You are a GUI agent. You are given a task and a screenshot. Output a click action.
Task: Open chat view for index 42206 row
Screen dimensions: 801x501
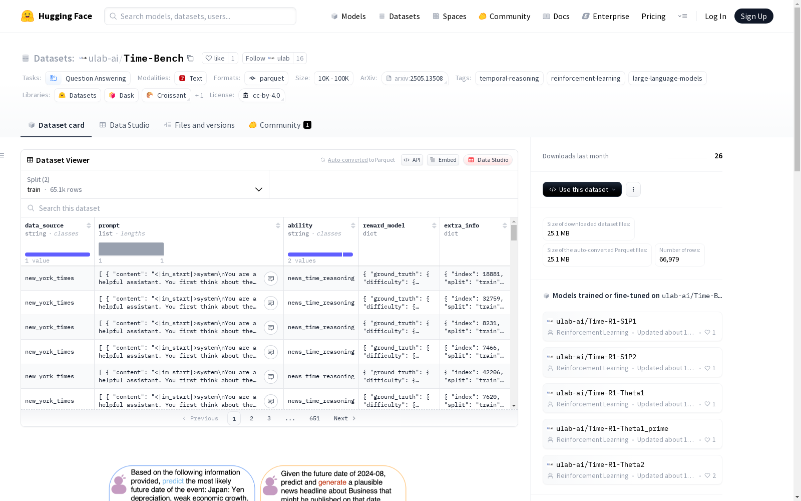pos(271,377)
